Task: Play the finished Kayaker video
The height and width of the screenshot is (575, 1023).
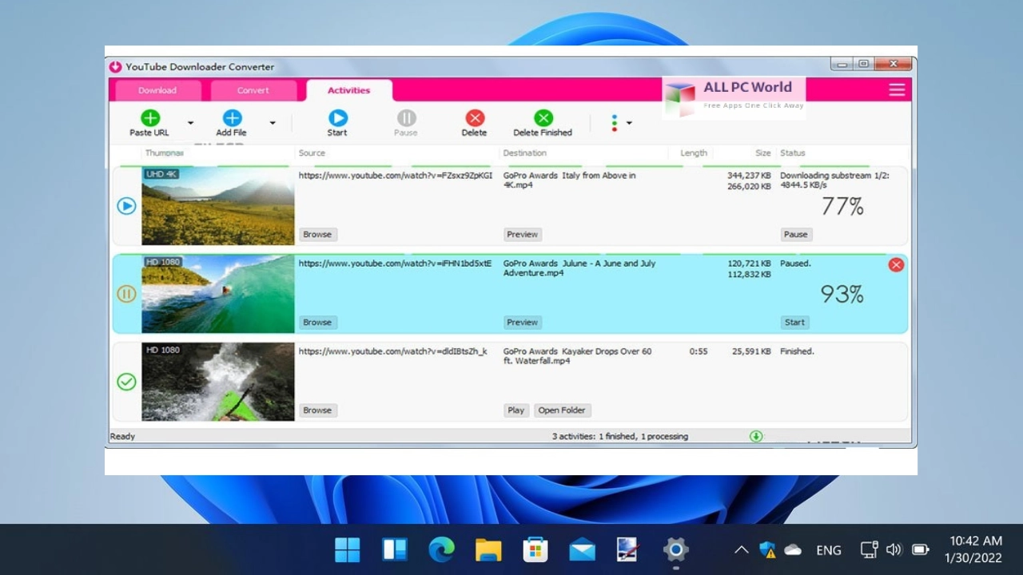Action: pyautogui.click(x=516, y=410)
